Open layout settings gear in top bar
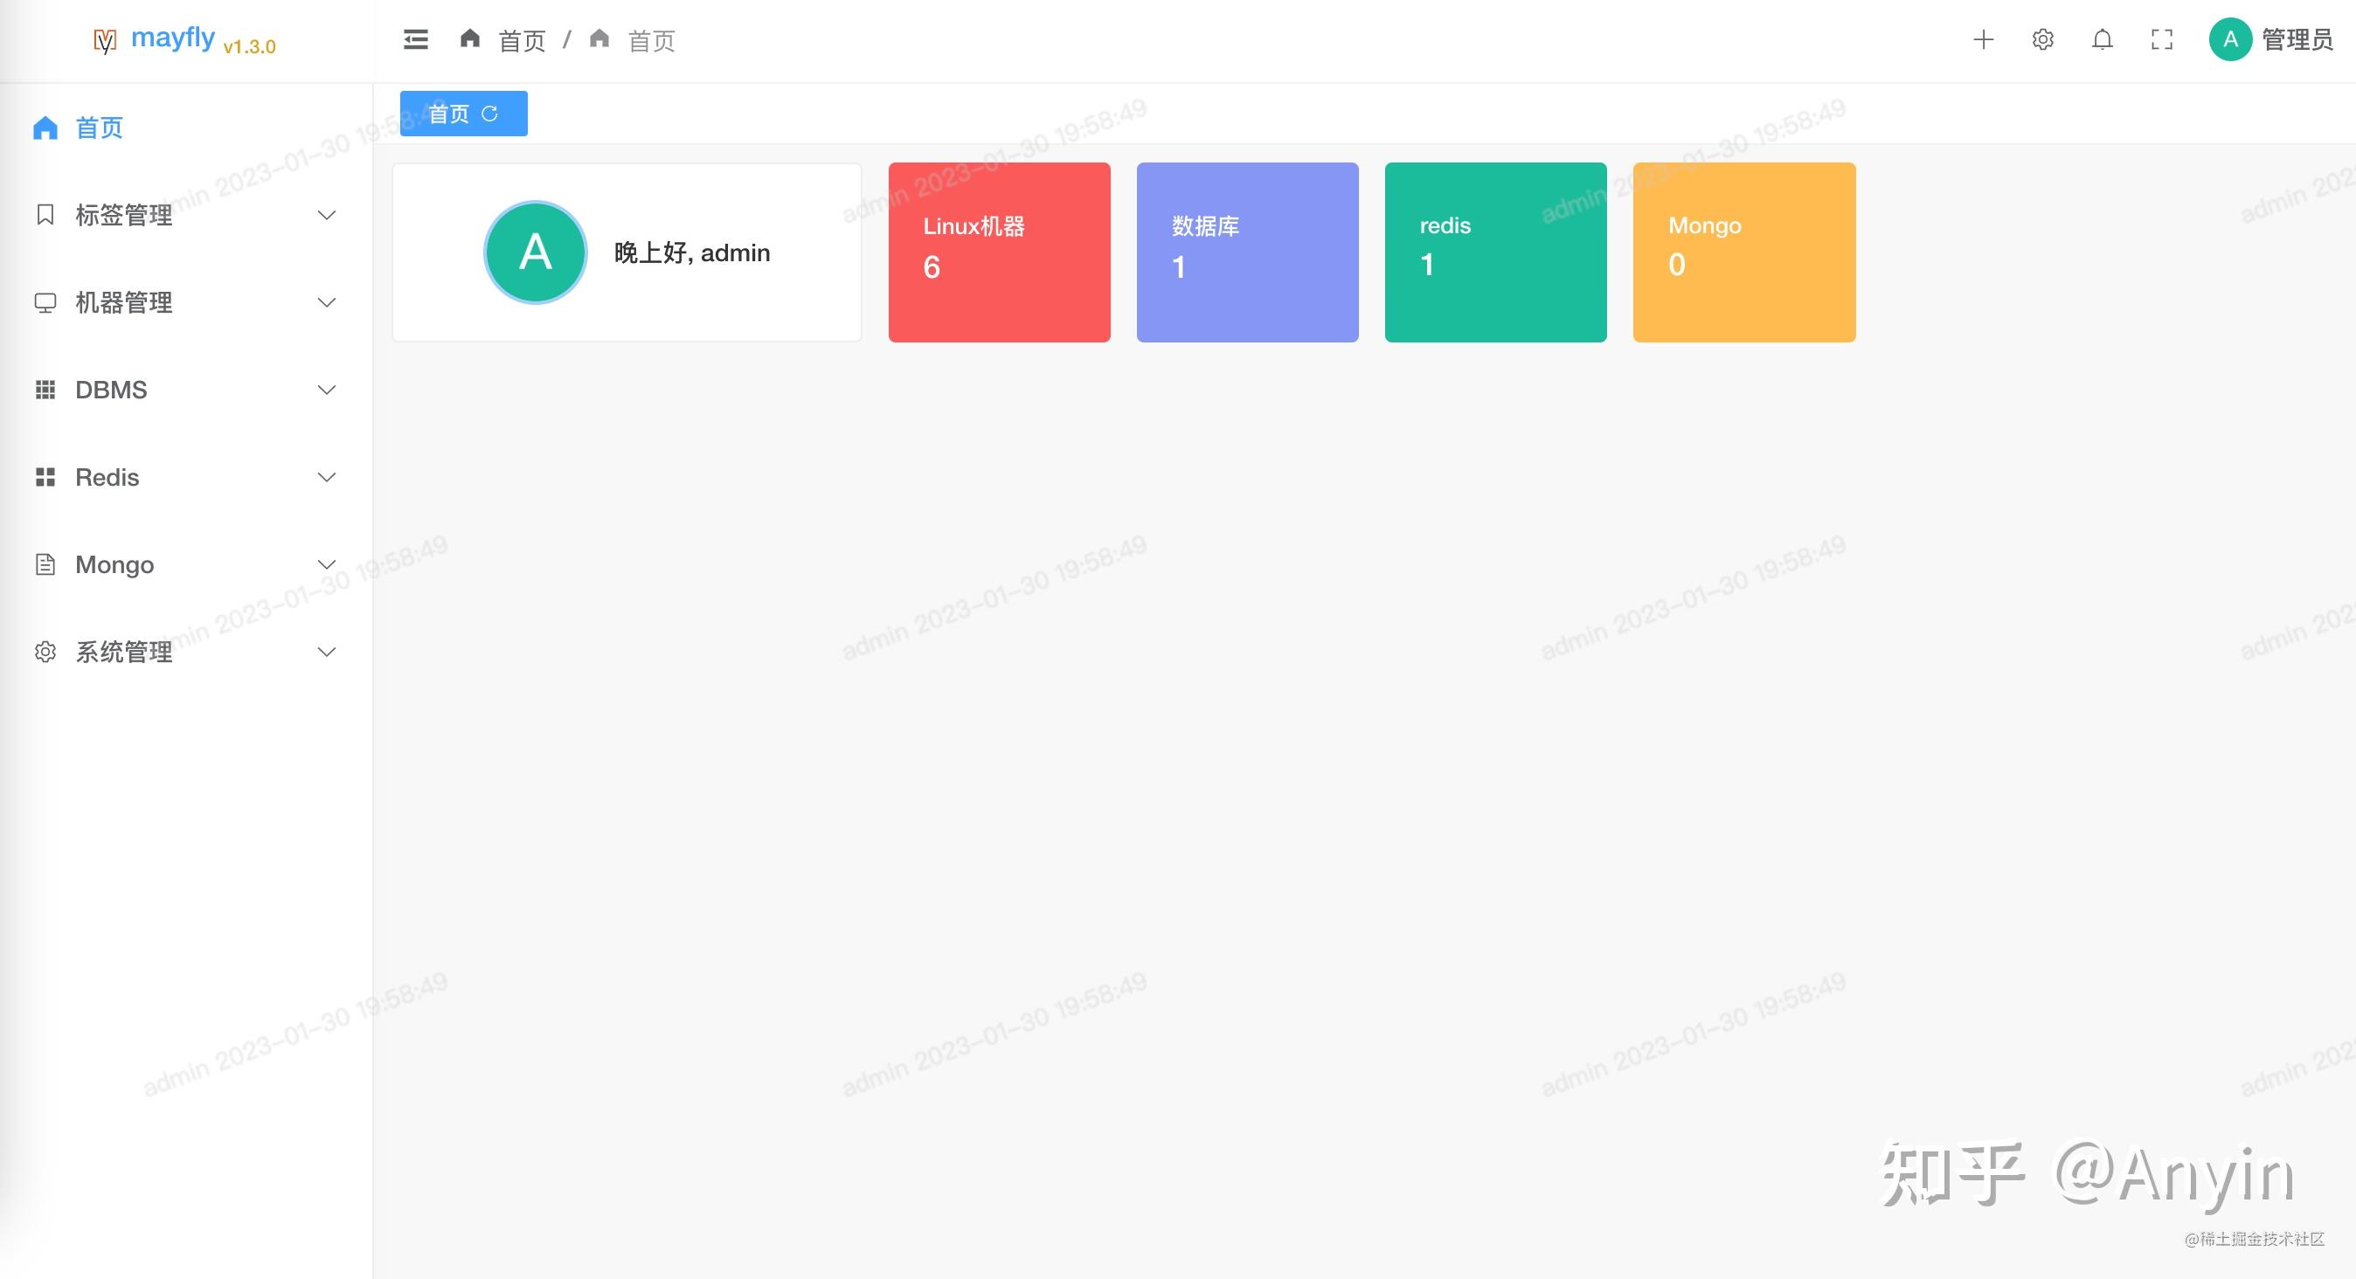Viewport: 2356px width, 1279px height. 2042,39
